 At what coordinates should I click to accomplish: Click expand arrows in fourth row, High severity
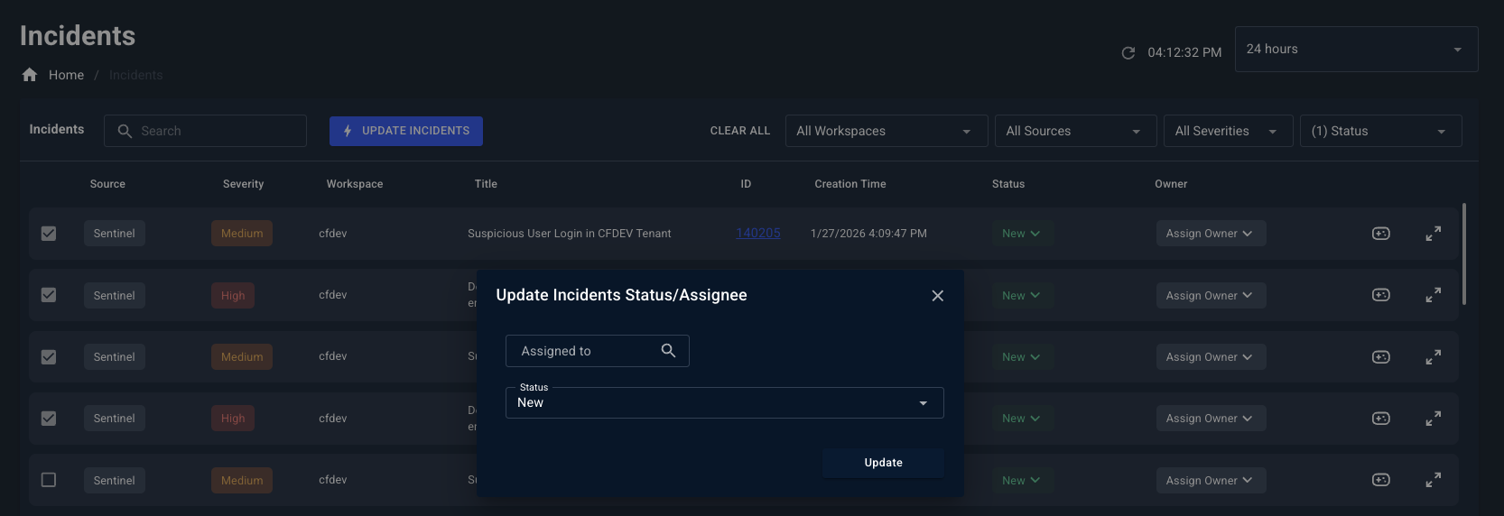click(x=1433, y=419)
